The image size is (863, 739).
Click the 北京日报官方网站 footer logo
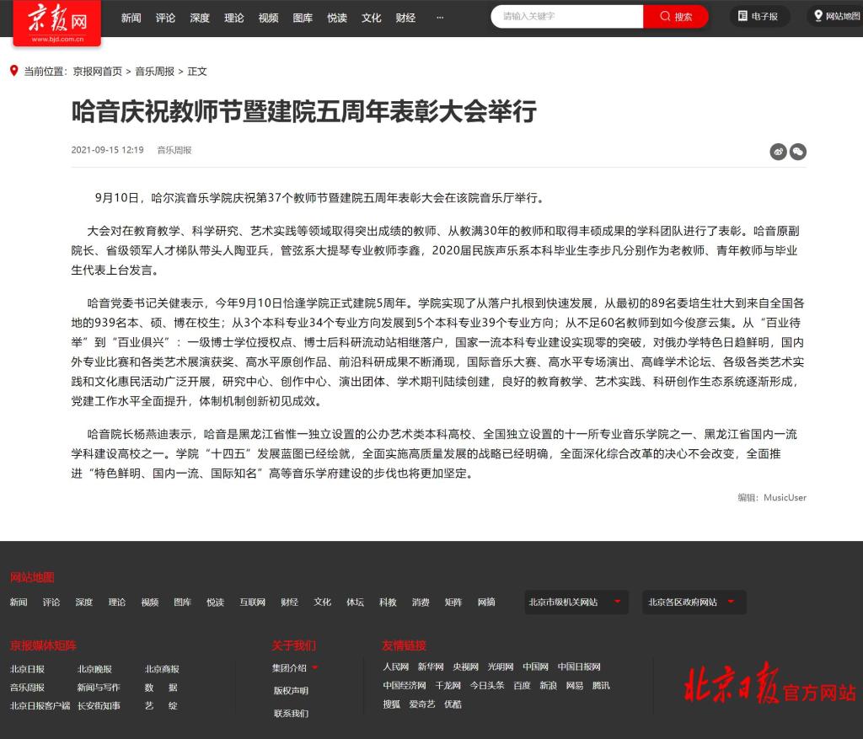coord(769,683)
